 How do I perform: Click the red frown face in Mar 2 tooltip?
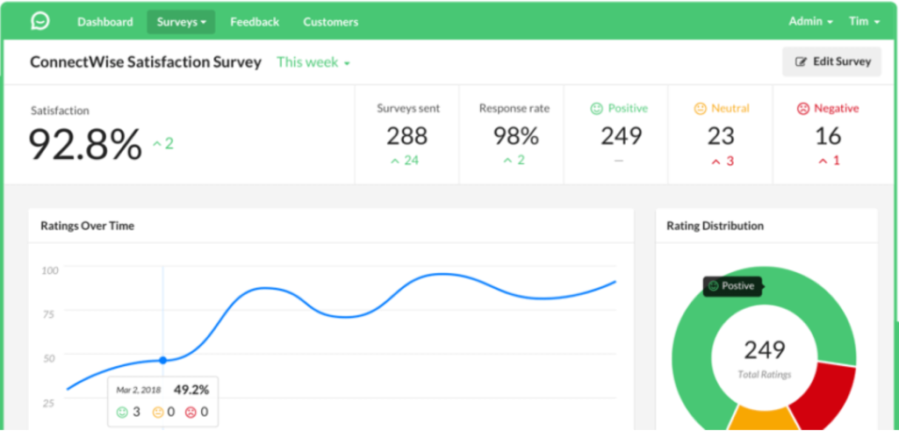(x=191, y=412)
